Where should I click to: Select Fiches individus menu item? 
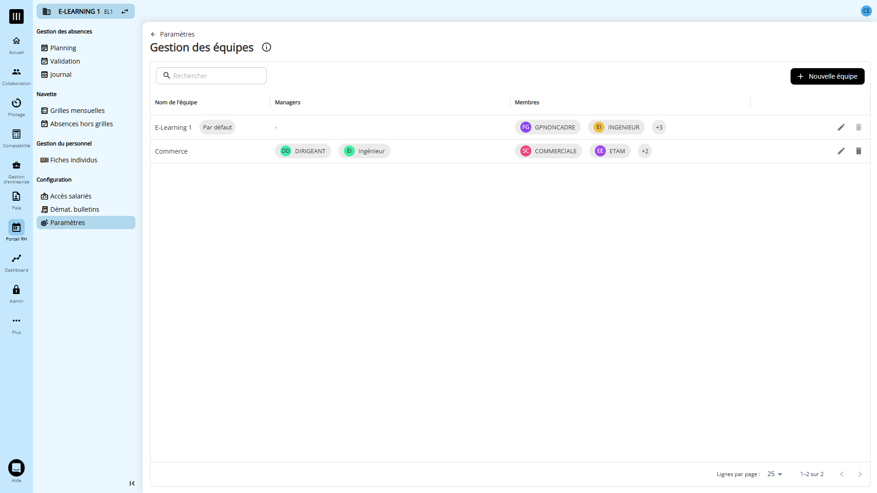74,160
